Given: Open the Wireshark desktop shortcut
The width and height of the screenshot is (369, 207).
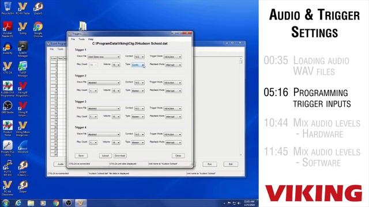Looking at the screenshot, I should [23, 147].
